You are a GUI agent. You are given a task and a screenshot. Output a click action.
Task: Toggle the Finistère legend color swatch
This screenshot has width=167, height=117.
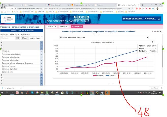(95, 76)
